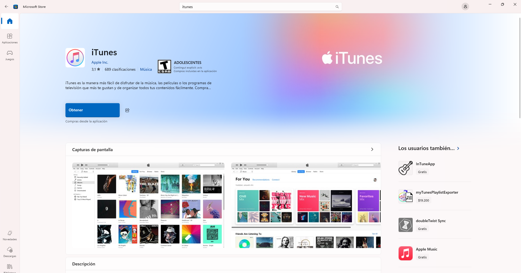Click the 'Capturas de pantalla' heading text
Screen dimensions: 521x273
point(92,149)
